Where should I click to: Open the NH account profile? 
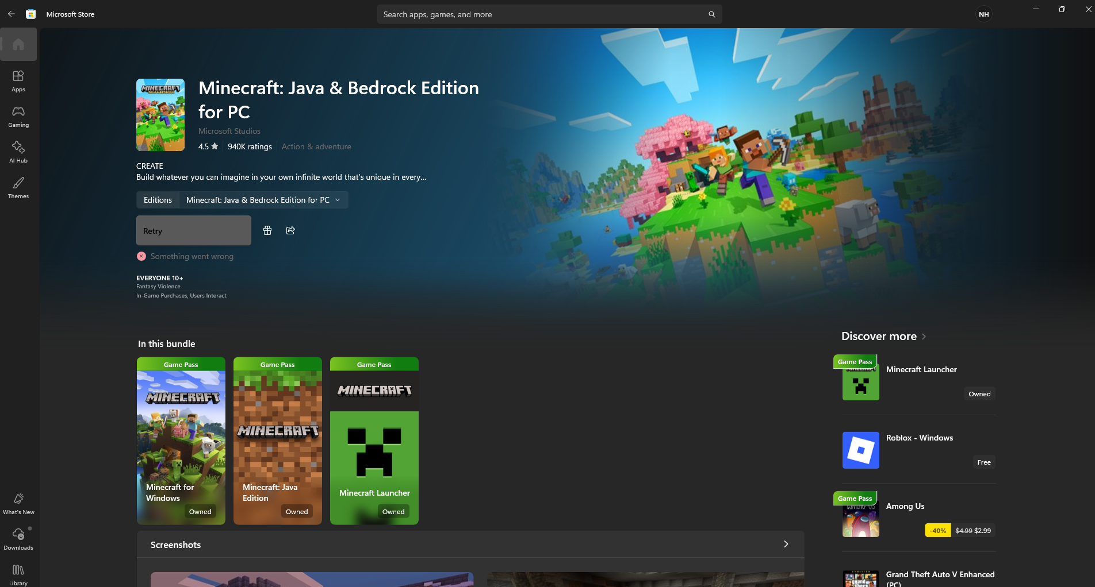pyautogui.click(x=984, y=14)
